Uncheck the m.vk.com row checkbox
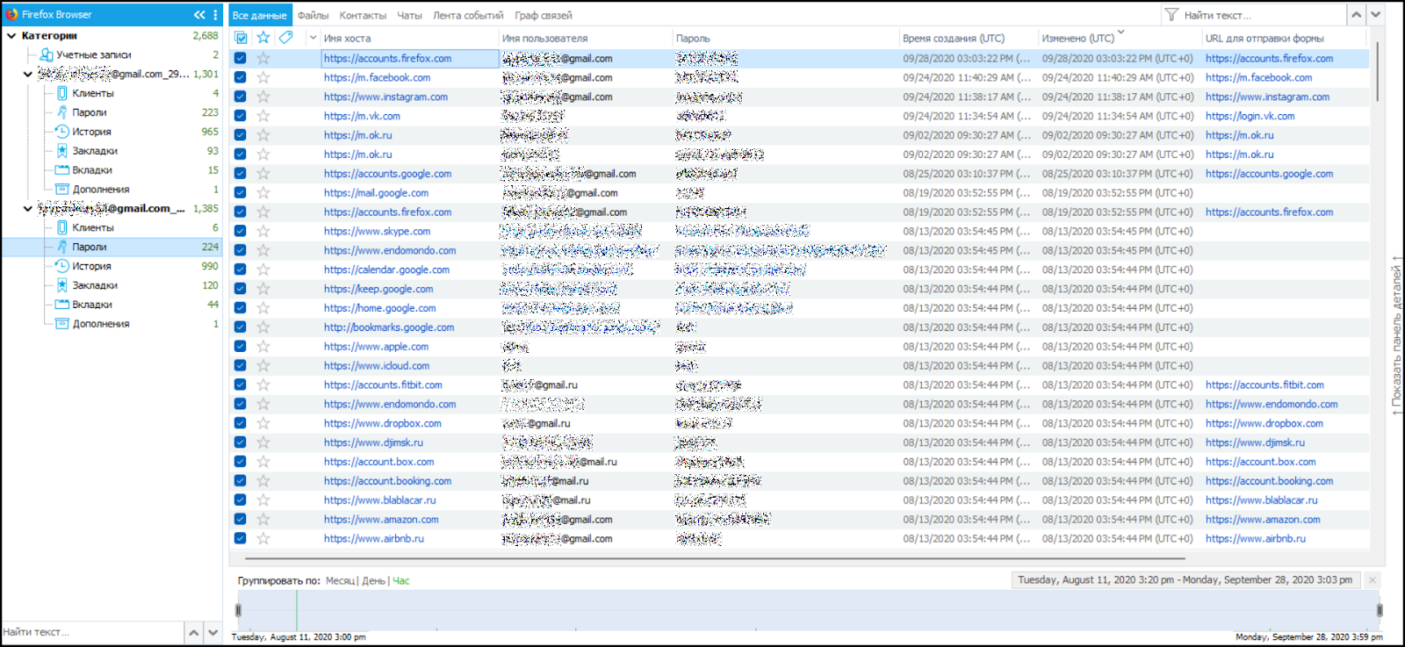This screenshot has height=647, width=1405. tap(241, 116)
